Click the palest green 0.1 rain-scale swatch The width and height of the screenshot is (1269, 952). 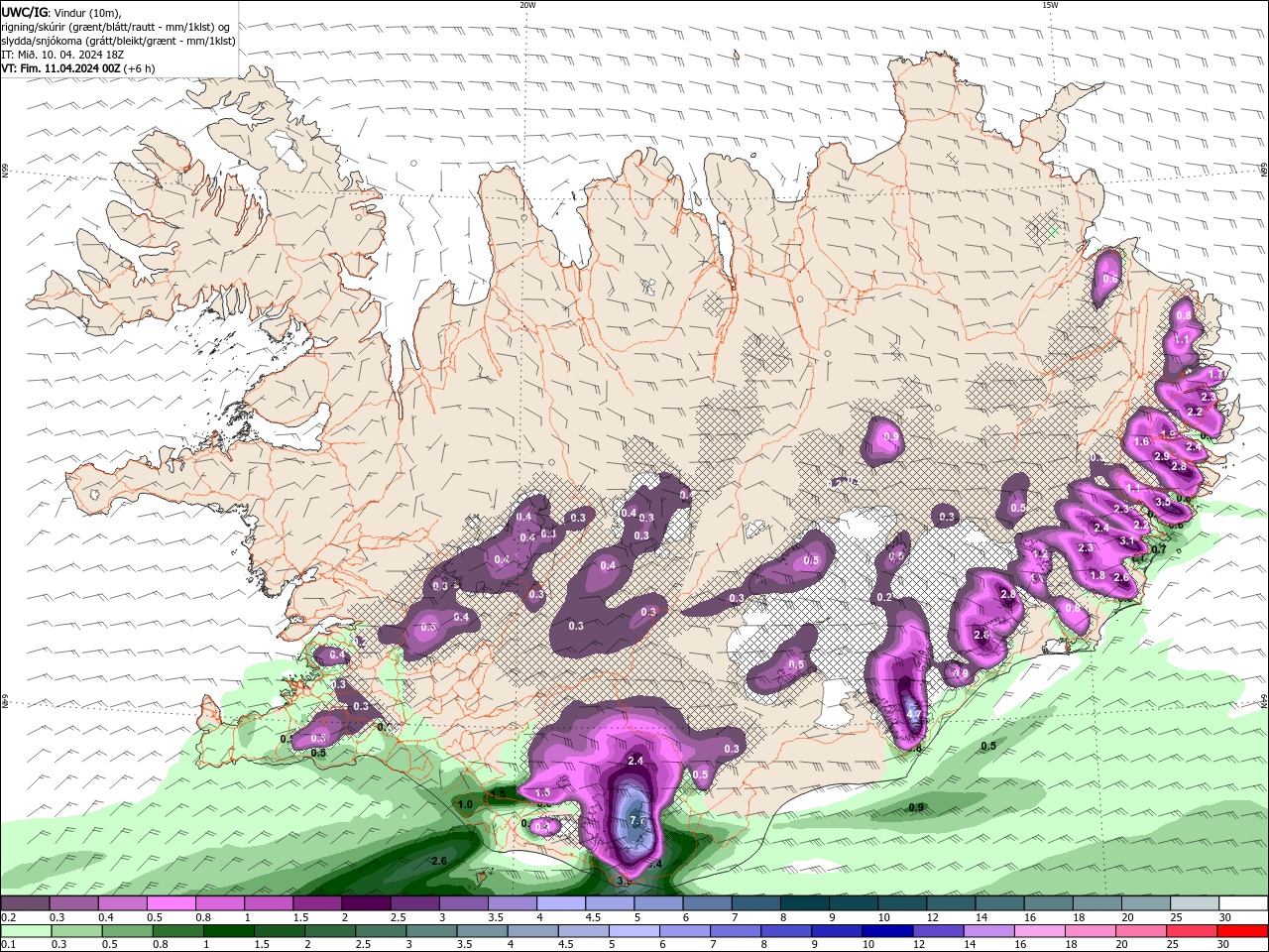[26, 931]
